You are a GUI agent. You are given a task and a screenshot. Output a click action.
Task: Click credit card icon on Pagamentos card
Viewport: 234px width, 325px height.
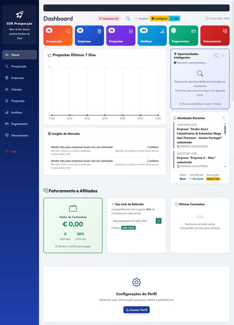(193, 31)
